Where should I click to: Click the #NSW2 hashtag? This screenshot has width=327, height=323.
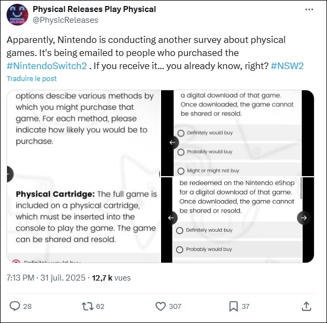[287, 66]
